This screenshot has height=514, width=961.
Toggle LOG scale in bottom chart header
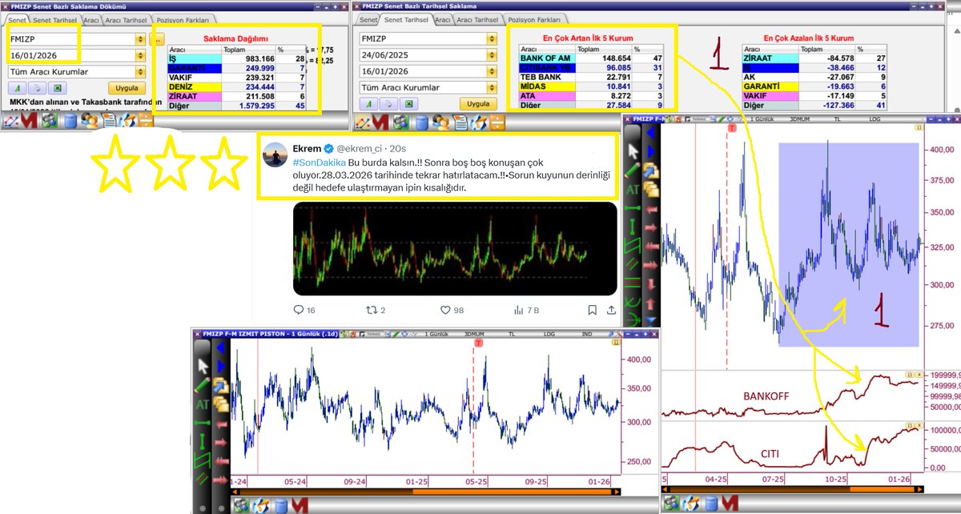[x=549, y=334]
